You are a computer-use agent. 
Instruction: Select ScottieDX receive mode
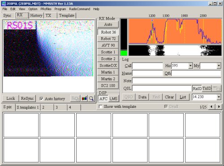[x=108, y=65]
